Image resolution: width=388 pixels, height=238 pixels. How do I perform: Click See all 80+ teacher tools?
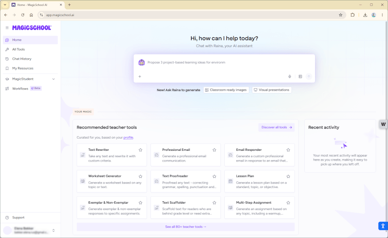pos(186,227)
